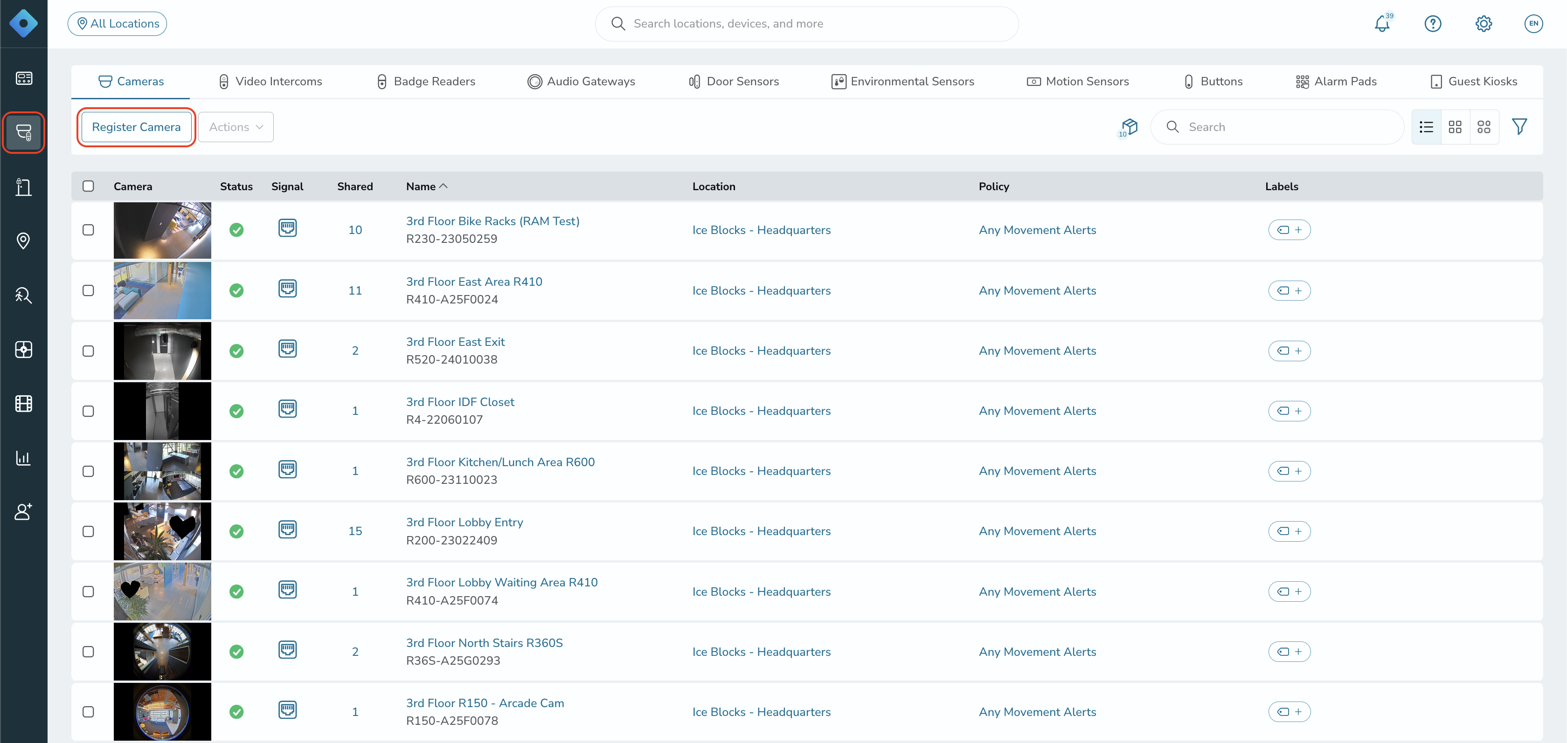Open the help question mark icon
Screen dimensions: 1567x743
pos(1433,24)
